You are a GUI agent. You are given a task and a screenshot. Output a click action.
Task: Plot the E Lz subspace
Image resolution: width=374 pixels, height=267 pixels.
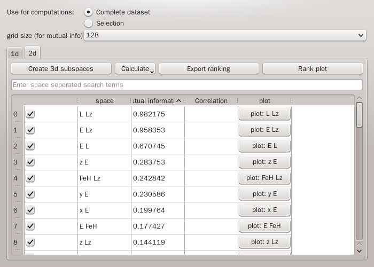(264, 130)
